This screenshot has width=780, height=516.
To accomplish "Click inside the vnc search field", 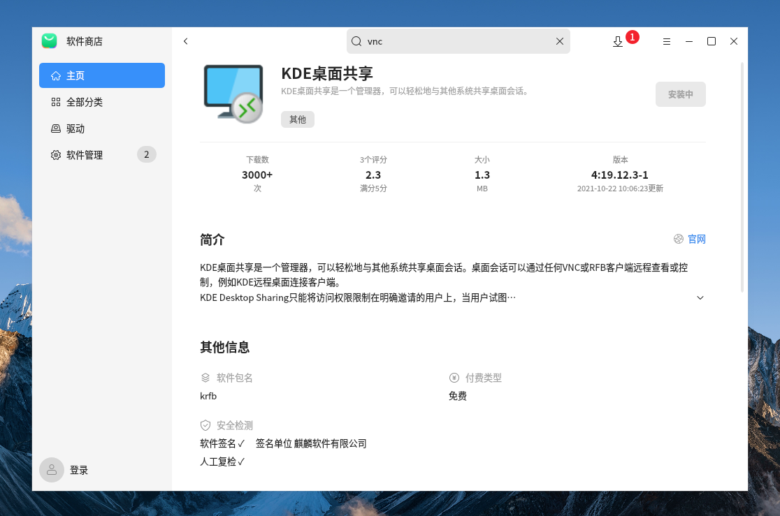I will (458, 41).
